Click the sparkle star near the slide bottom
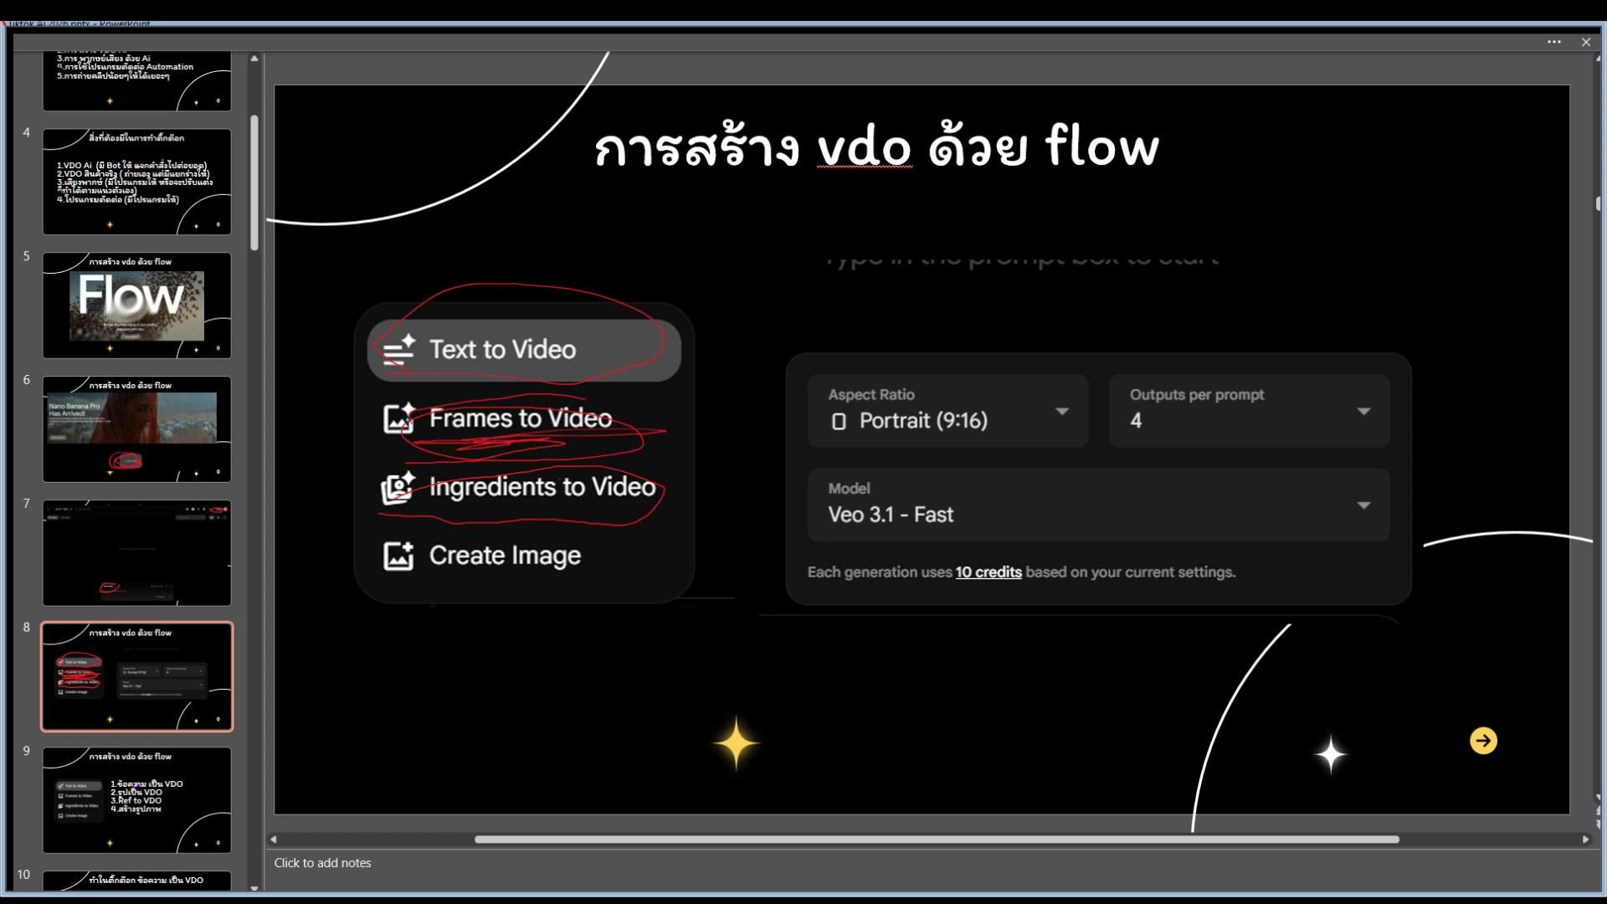The width and height of the screenshot is (1607, 904). click(x=737, y=742)
